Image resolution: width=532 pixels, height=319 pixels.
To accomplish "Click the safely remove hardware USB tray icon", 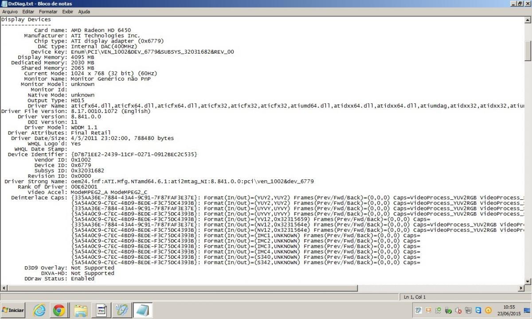I will point(448,311).
